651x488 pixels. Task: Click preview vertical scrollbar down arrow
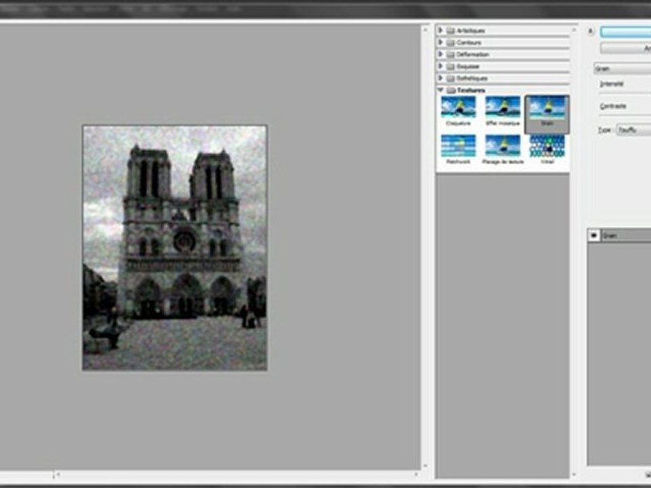[x=425, y=466]
